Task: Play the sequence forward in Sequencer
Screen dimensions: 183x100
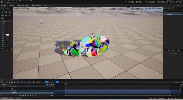Action: coord(27,95)
